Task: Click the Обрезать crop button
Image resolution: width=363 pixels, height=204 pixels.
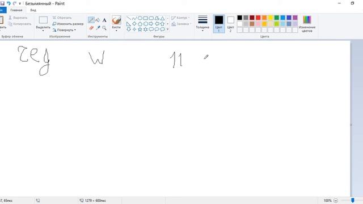Action: [x=62, y=18]
